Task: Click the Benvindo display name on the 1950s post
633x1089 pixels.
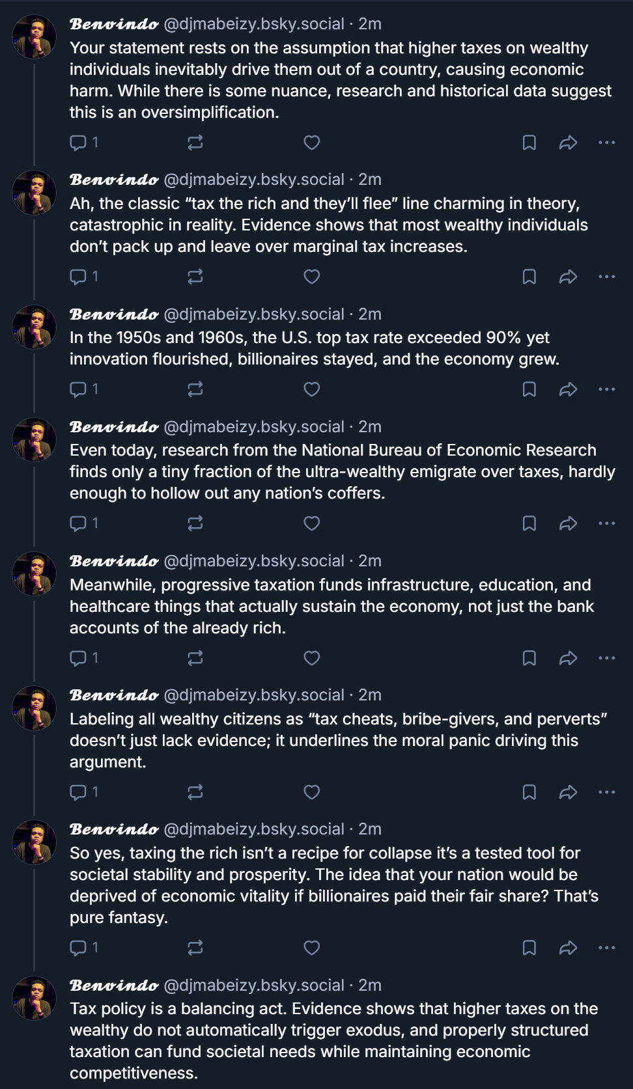Action: [114, 314]
